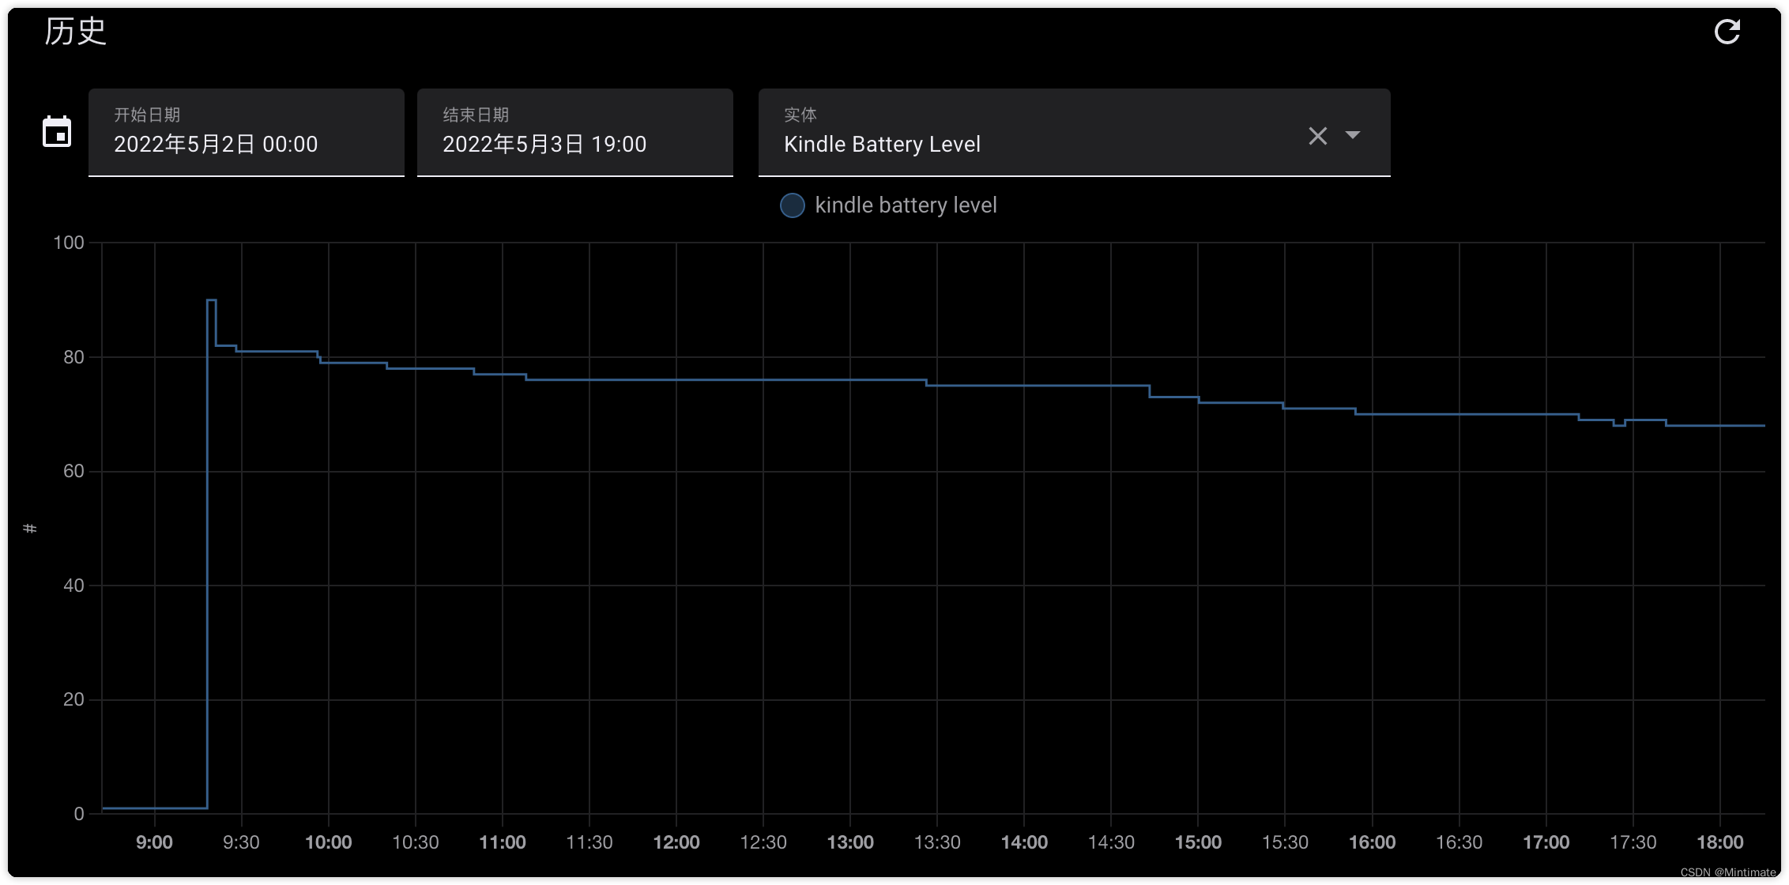Click the 60 value axis label

pos(73,471)
